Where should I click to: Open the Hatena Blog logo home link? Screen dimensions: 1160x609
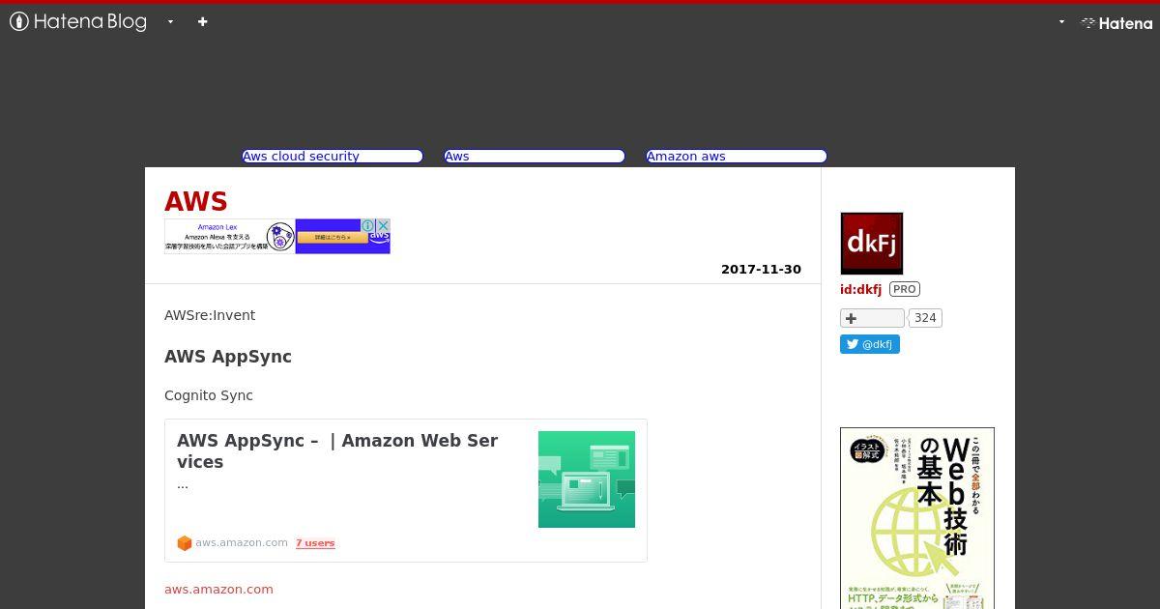coord(78,21)
